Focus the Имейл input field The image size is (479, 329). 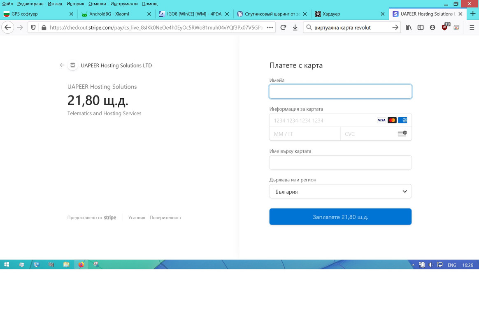tap(340, 92)
